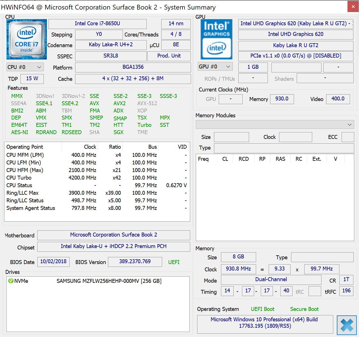Click the BIOS Version 389.2370.769 field
359x337 pixels.
coord(135,262)
